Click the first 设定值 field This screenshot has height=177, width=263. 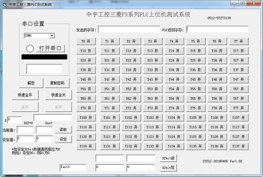[25, 139]
